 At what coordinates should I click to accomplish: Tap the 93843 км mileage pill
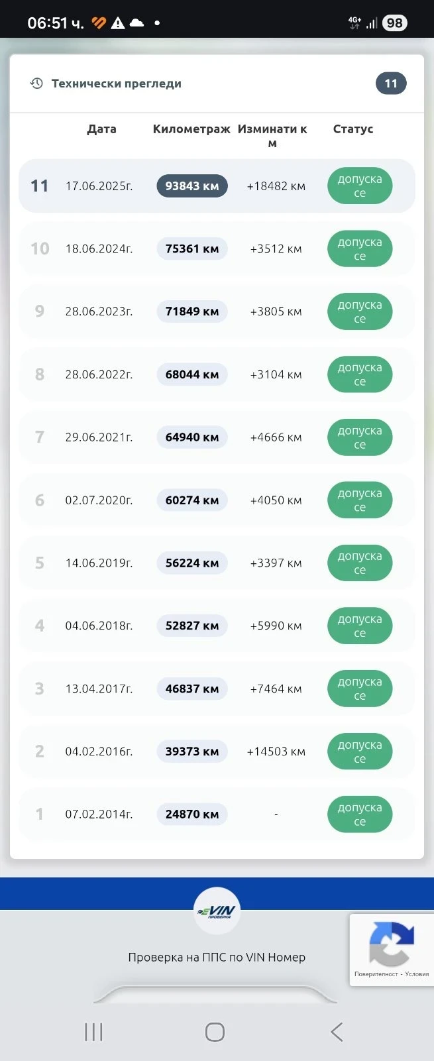192,186
